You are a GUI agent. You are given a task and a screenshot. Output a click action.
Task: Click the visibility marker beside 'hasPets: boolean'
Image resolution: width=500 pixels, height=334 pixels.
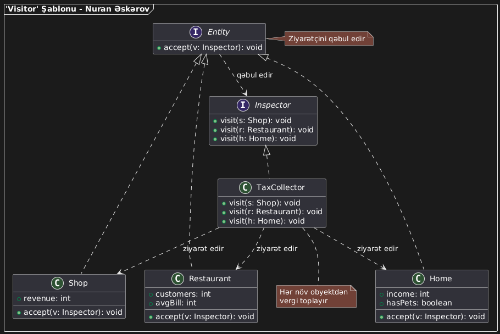click(x=382, y=303)
